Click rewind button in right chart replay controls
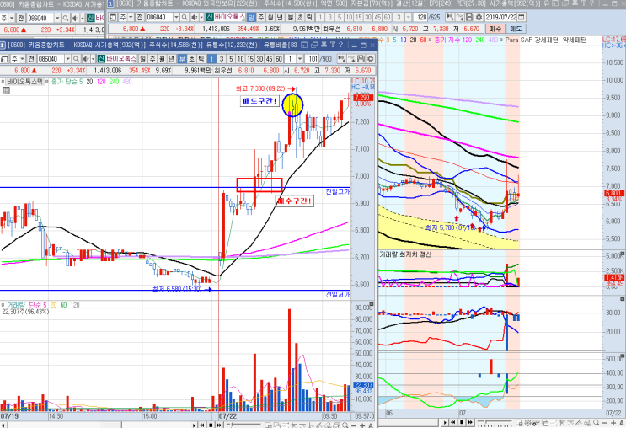Screen dimensions: 626x428 pos(453,422)
